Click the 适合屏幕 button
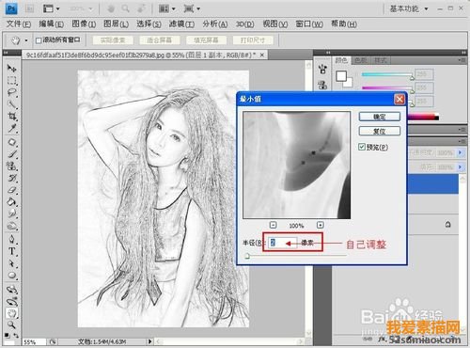The image size is (470, 348). (x=159, y=40)
